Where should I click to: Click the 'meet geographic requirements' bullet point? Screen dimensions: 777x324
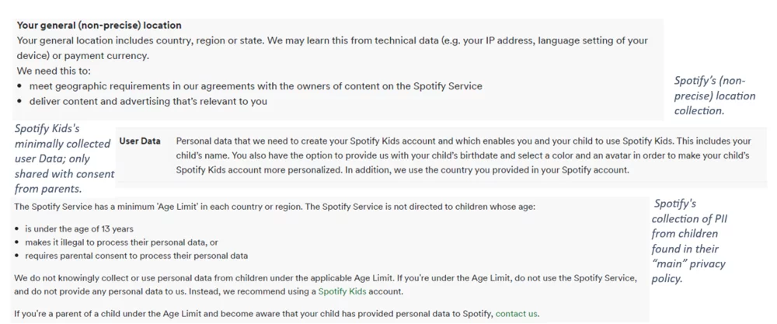pyautogui.click(x=256, y=86)
